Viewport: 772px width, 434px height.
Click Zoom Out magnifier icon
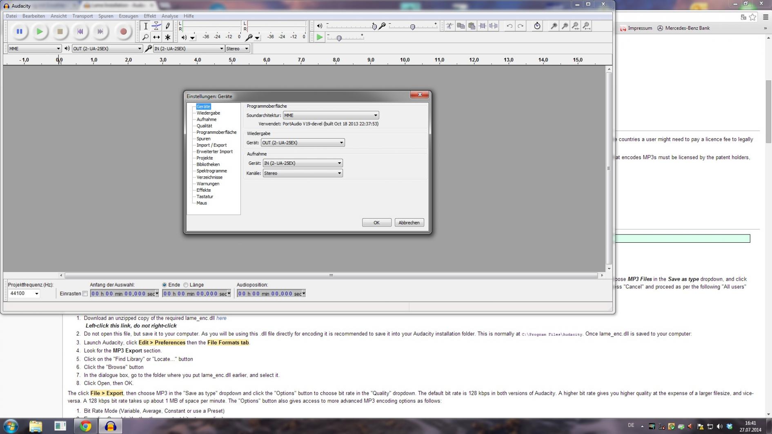click(565, 26)
